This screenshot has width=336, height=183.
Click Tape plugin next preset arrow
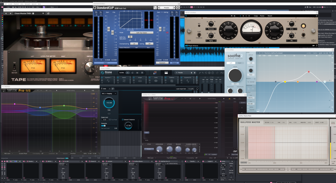pyautogui.click(x=11, y=13)
